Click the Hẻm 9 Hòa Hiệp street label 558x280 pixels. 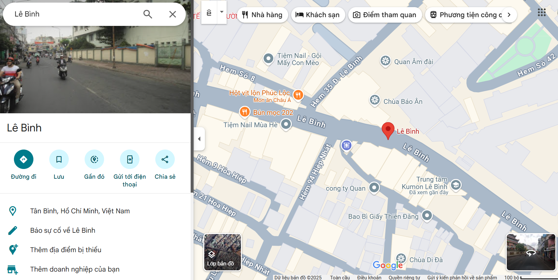[x=221, y=169]
